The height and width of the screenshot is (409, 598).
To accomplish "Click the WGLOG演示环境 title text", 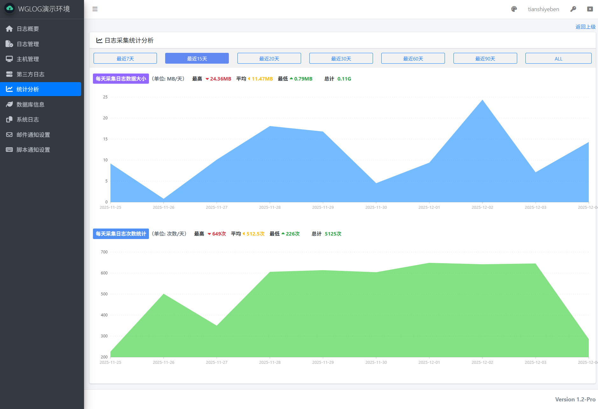I will pyautogui.click(x=44, y=9).
